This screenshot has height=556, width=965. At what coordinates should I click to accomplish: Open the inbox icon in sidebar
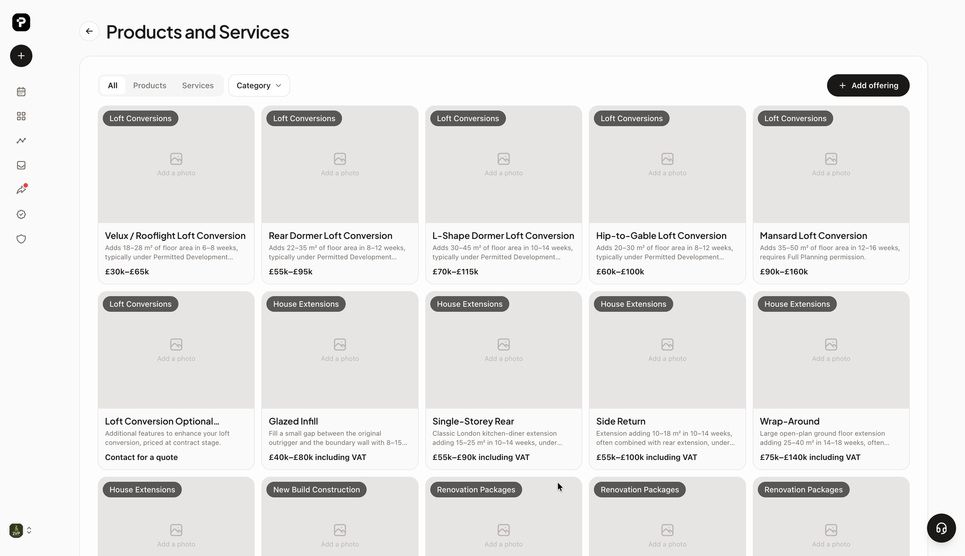21,166
